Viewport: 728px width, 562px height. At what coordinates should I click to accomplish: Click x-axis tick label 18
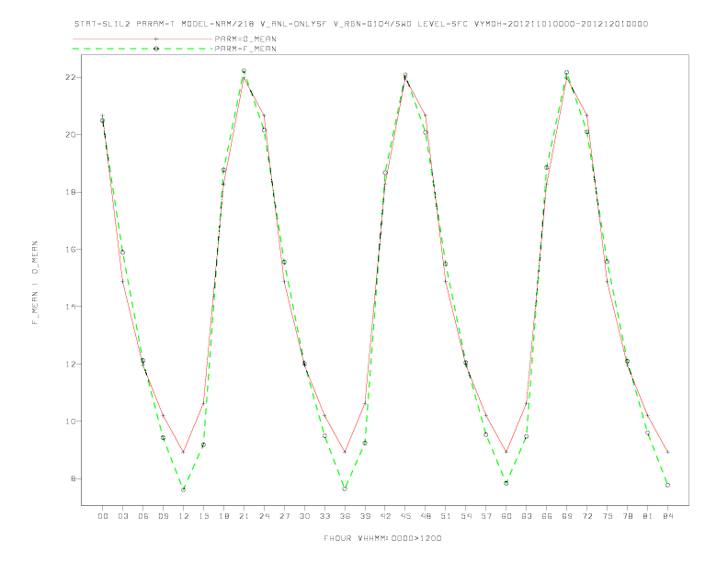223,516
